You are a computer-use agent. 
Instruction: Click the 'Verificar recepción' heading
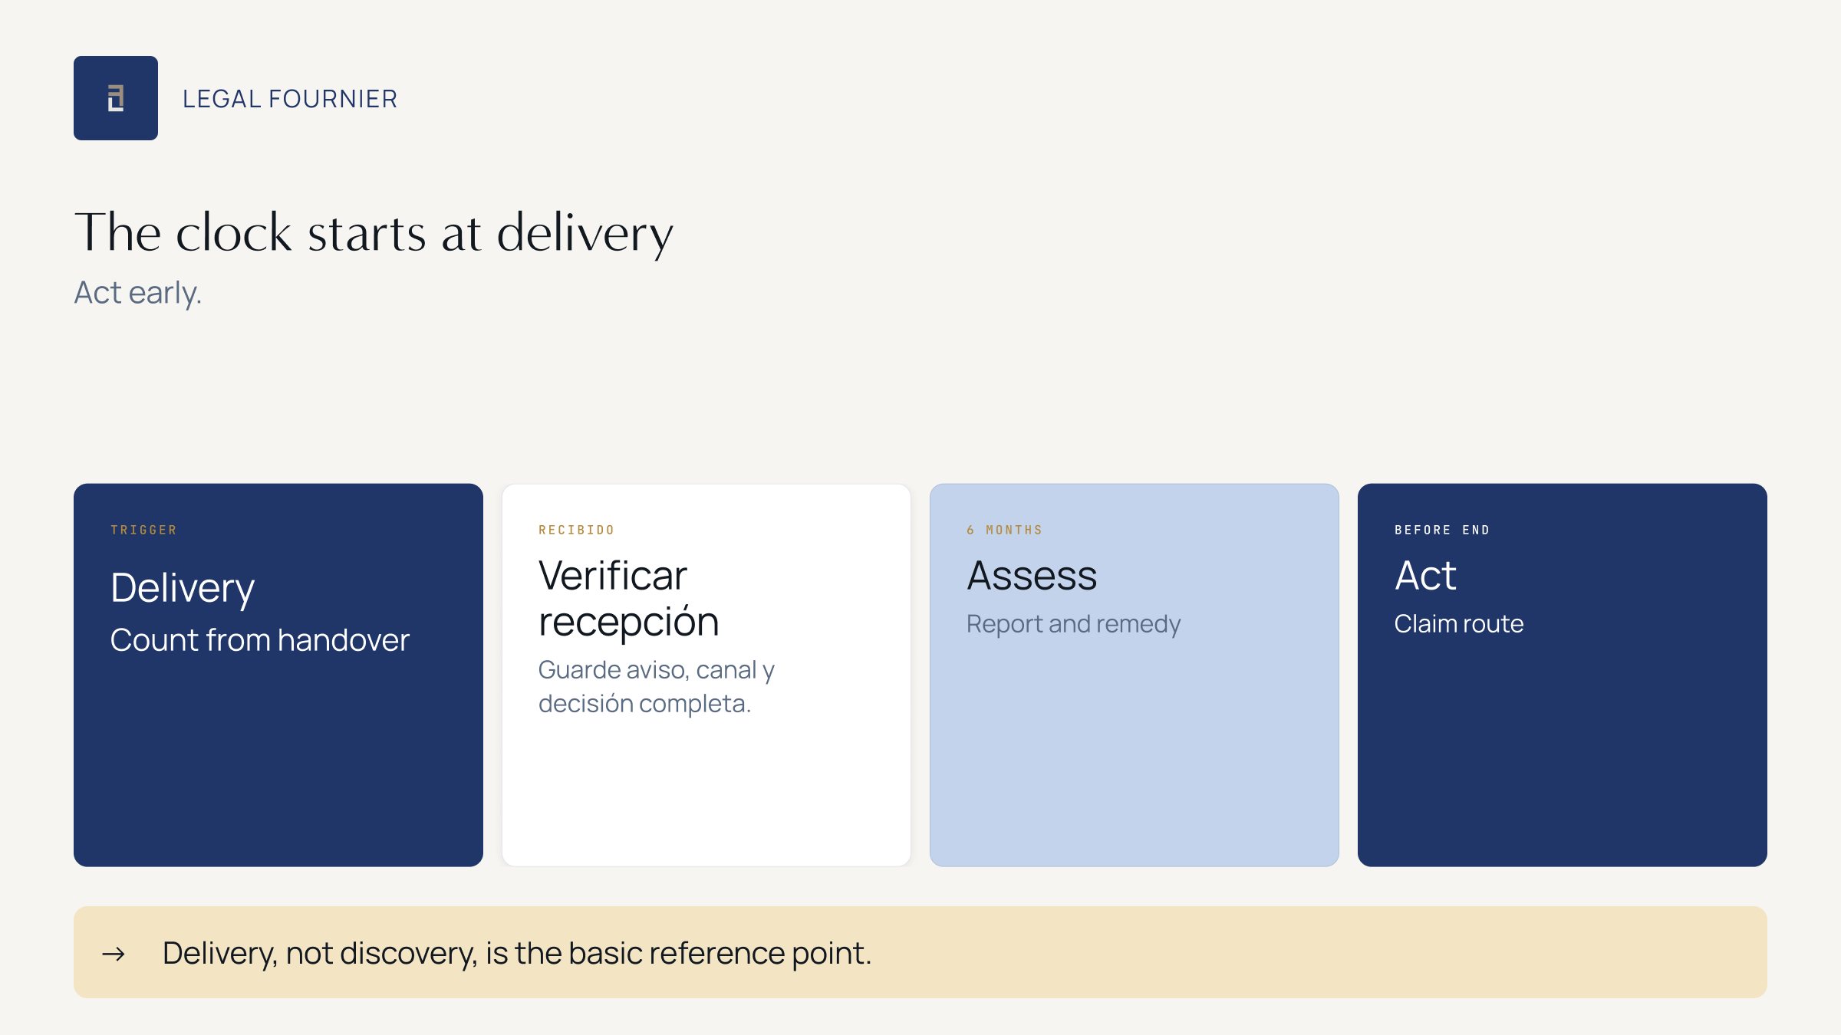(629, 598)
